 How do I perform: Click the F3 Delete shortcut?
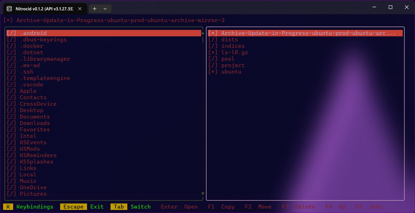tap(298, 207)
